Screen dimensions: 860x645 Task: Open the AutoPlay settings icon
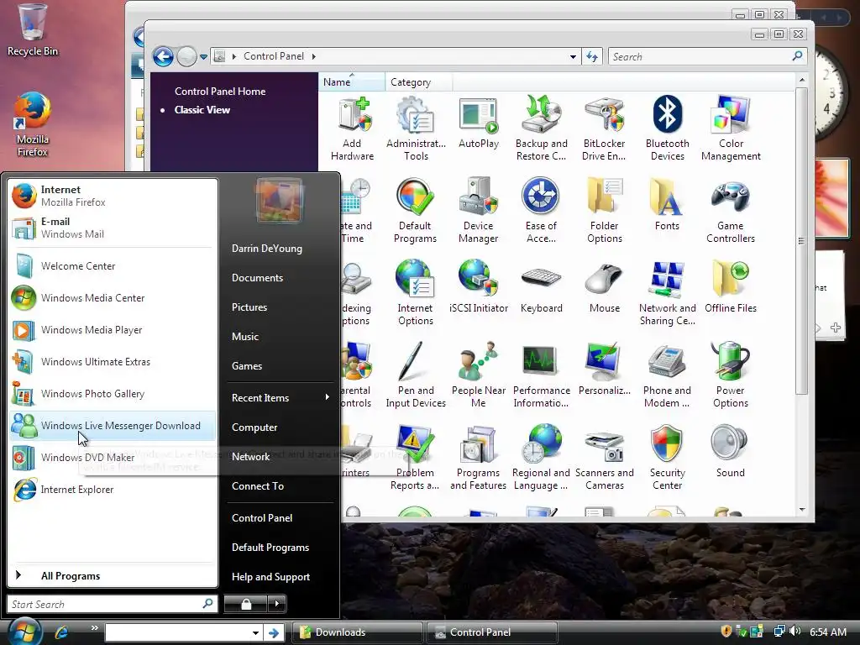(x=478, y=123)
